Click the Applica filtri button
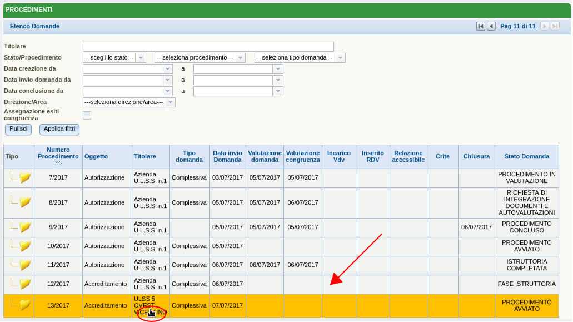This screenshot has width=573, height=322. pyautogui.click(x=59, y=129)
